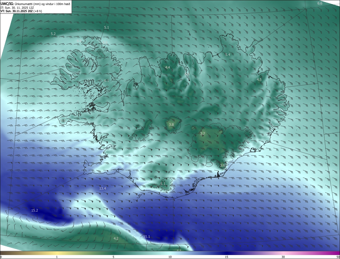Click the 10 tick label on the color scale
This screenshot has width=340, height=259.
[170, 257]
